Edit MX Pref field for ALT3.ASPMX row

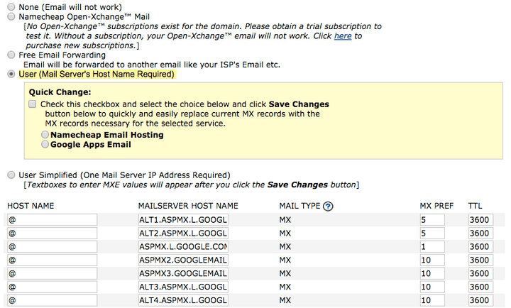click(432, 287)
